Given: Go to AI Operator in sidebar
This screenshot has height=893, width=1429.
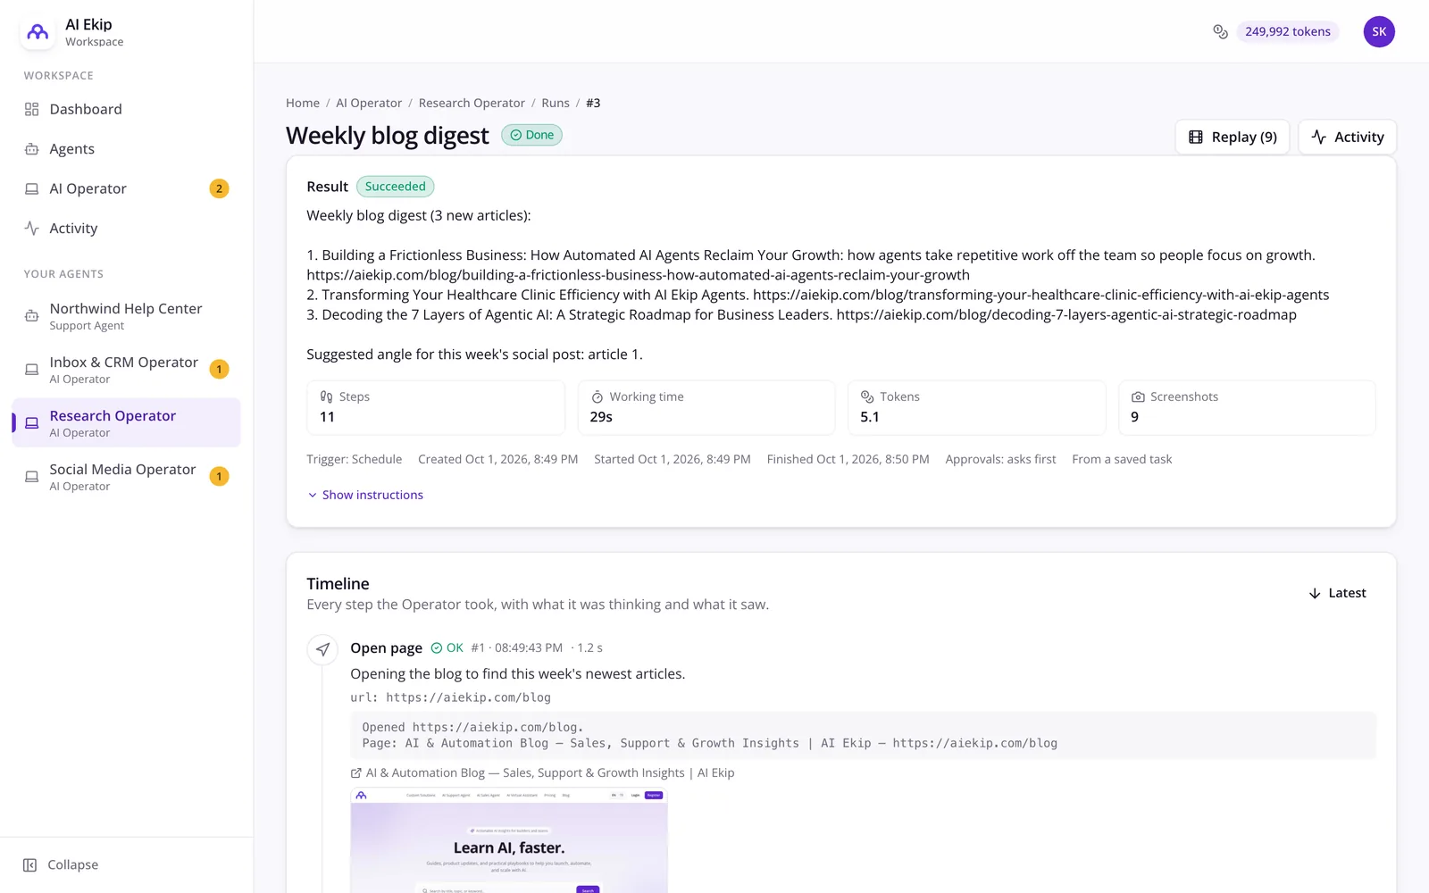Looking at the screenshot, I should (x=126, y=188).
